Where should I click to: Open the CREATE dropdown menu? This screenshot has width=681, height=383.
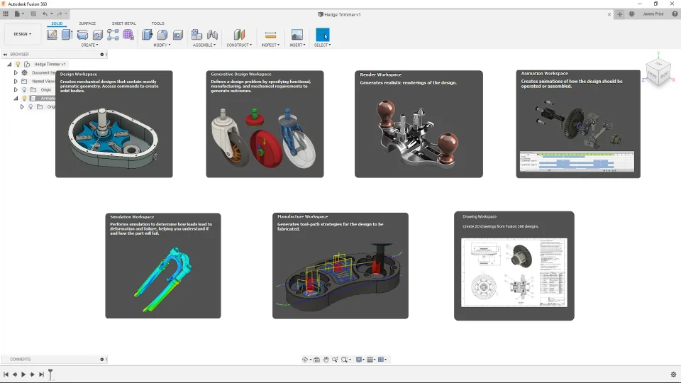point(89,45)
